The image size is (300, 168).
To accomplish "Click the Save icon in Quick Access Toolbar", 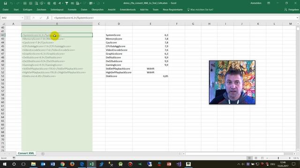I will click(5, 3).
